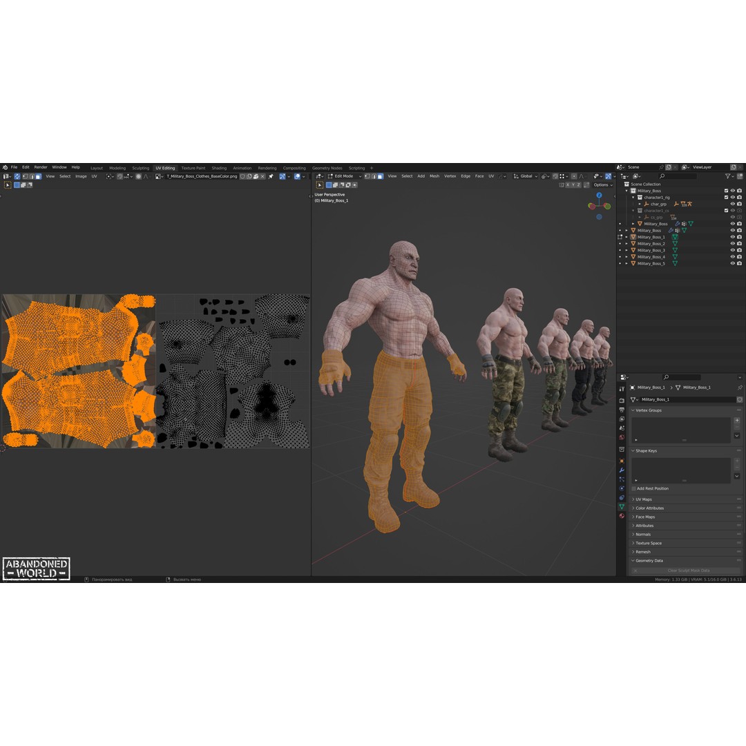This screenshot has height=746, width=746.
Task: Open the Render properties tab icon
Action: tap(622, 401)
